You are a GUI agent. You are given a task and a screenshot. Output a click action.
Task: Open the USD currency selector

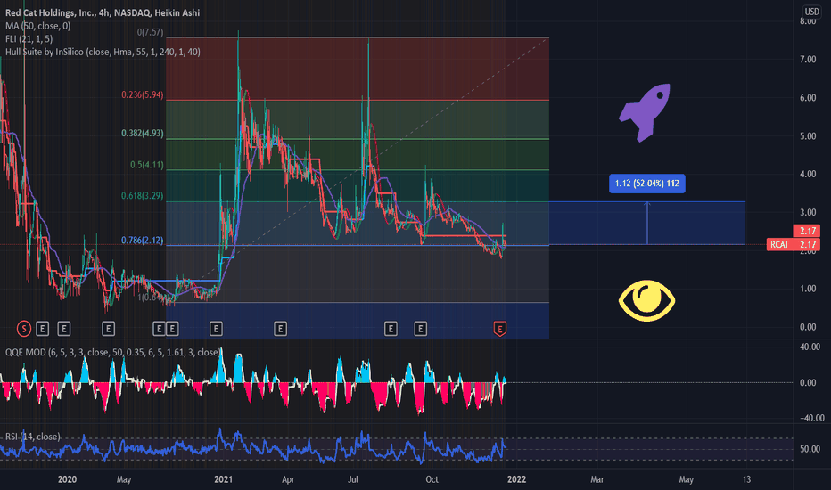812,11
